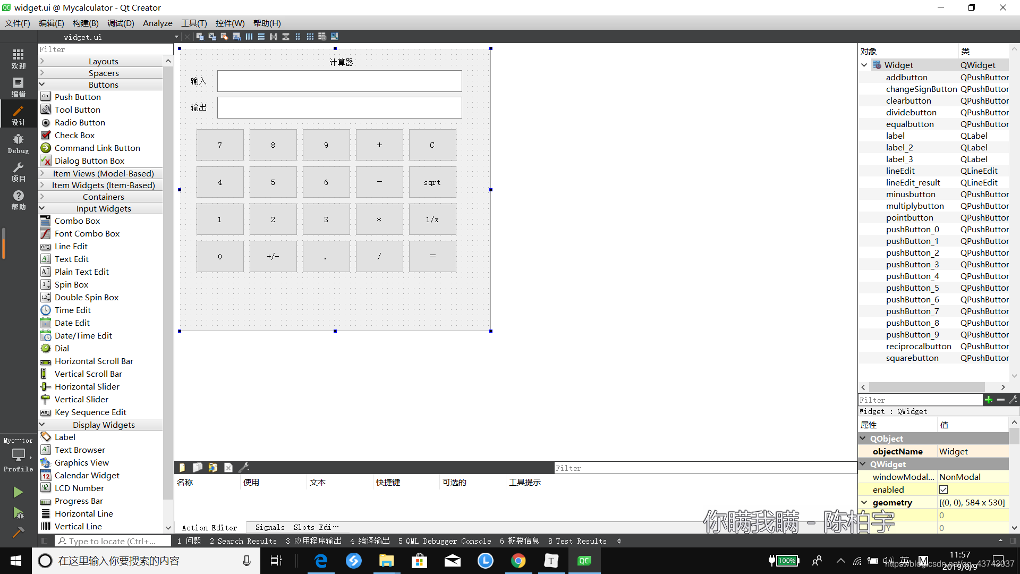Click the lineEdit_result input field

click(340, 107)
